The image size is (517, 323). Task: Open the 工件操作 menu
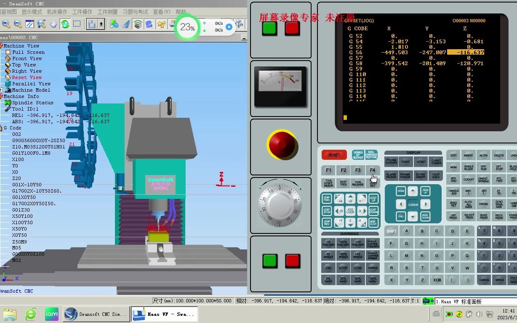click(82, 12)
